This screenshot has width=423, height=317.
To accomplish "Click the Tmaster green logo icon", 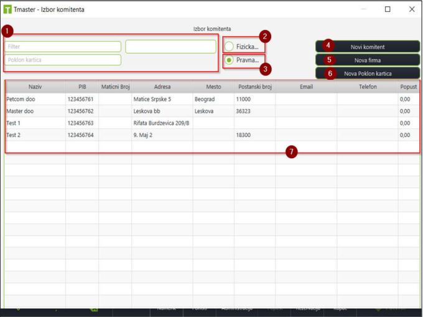I will point(7,9).
